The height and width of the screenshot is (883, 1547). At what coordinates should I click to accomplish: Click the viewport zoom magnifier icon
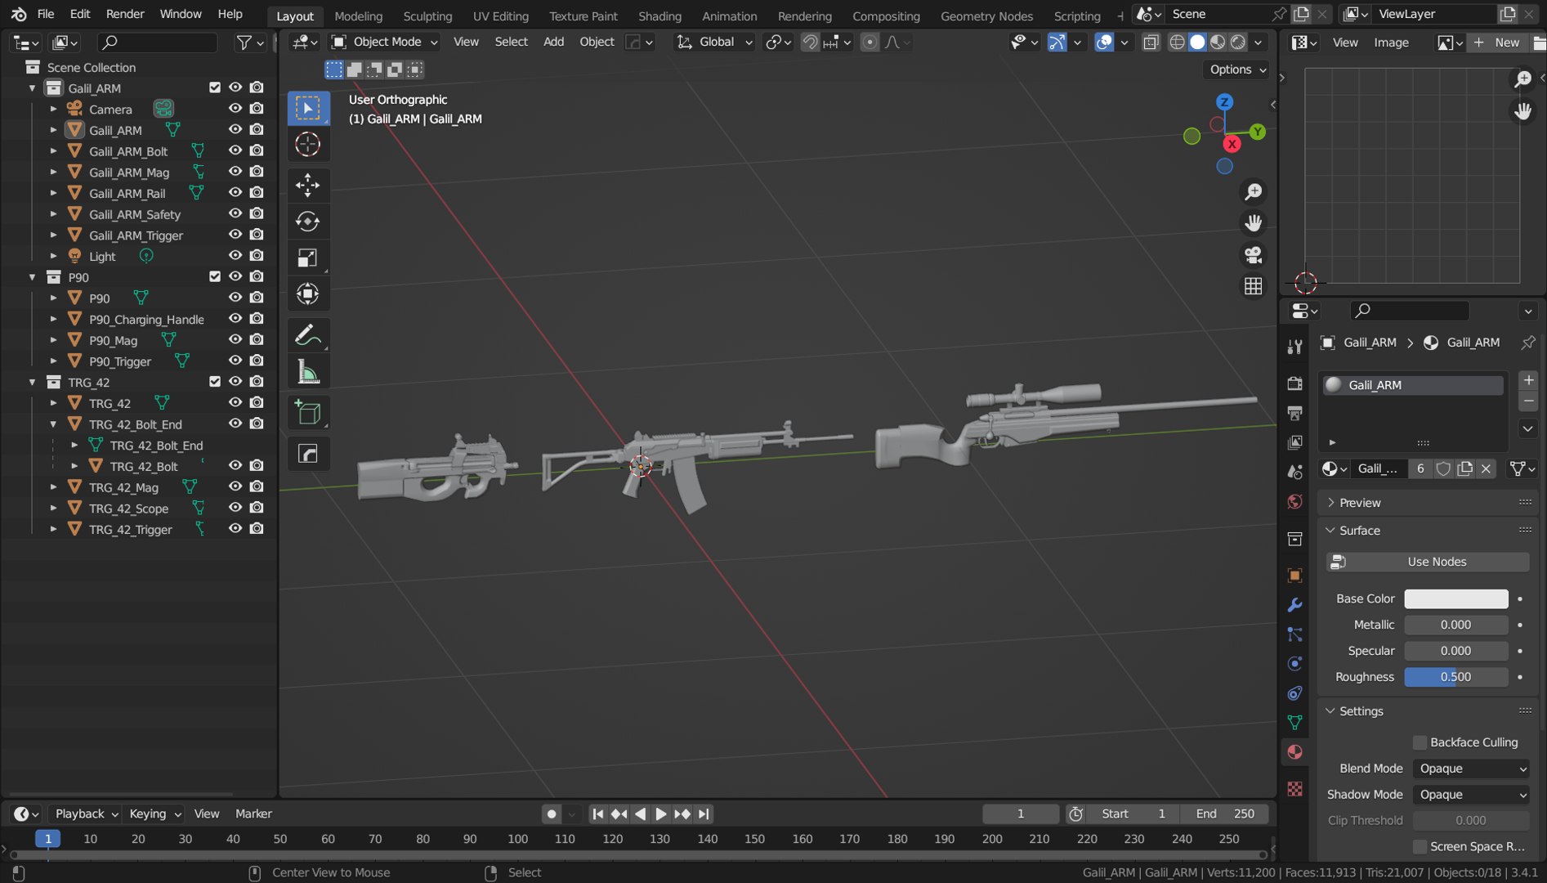[1253, 192]
